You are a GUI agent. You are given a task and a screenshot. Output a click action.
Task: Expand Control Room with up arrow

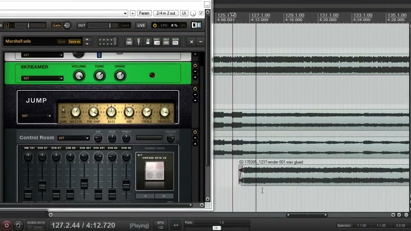[195, 144]
